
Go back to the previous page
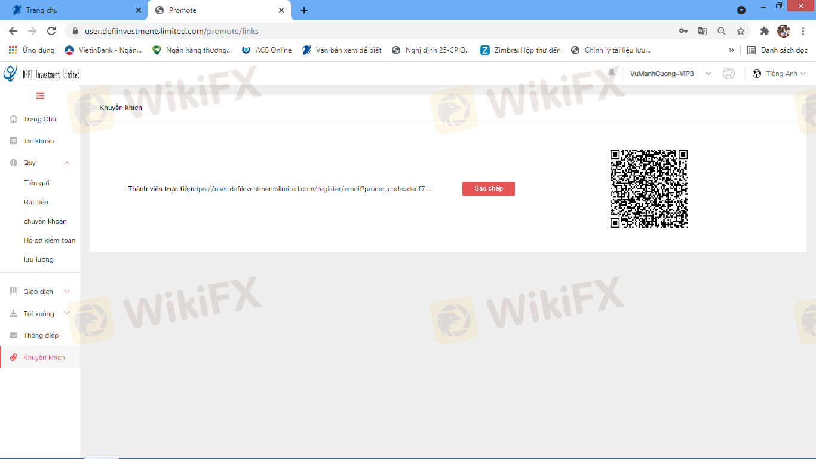[x=13, y=31]
